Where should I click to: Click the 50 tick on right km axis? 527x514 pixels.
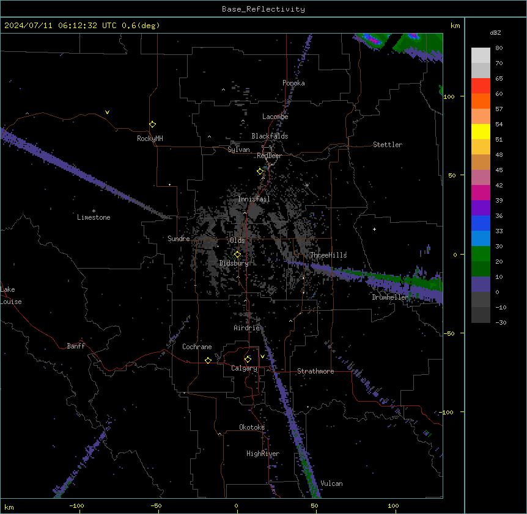pyautogui.click(x=452, y=175)
